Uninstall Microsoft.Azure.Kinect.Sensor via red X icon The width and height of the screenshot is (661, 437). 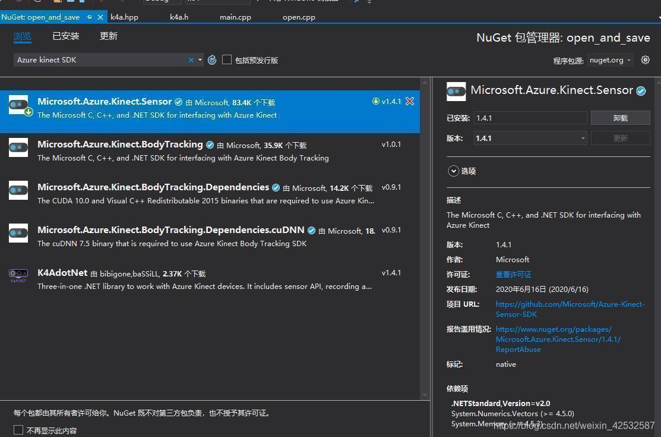[410, 101]
